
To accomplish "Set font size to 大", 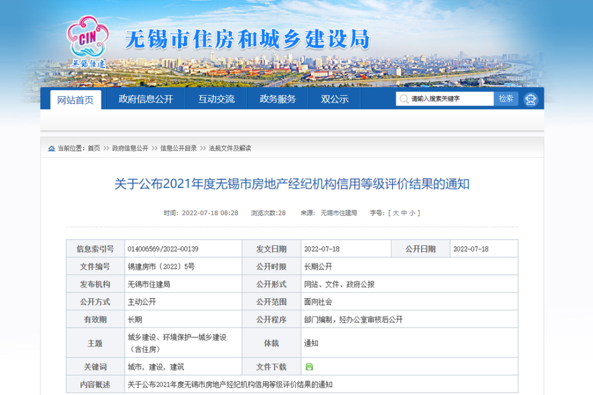I will pos(396,213).
